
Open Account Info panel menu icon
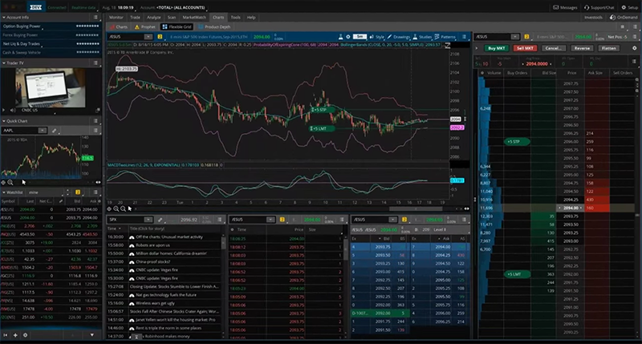[x=95, y=17]
